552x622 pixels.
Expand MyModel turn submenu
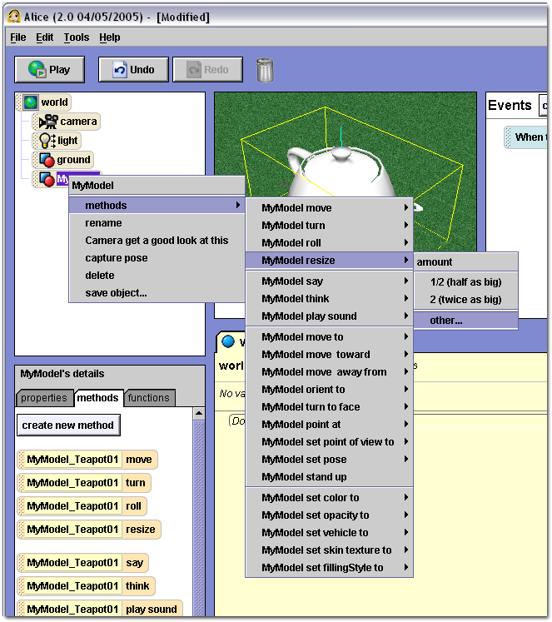tap(329, 226)
